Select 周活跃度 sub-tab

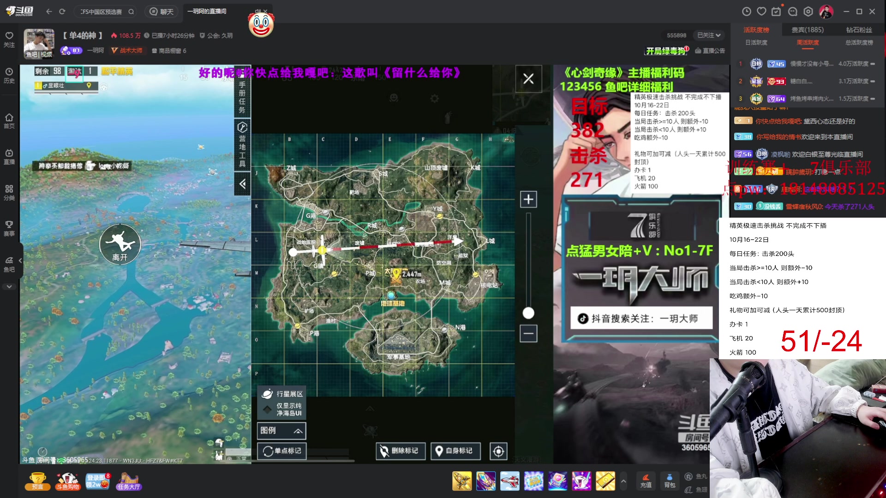coord(808,42)
